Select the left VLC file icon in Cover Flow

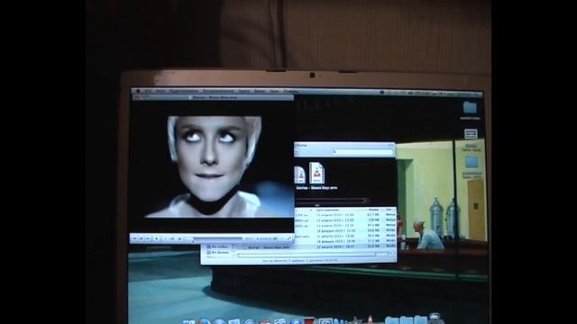coord(300,175)
